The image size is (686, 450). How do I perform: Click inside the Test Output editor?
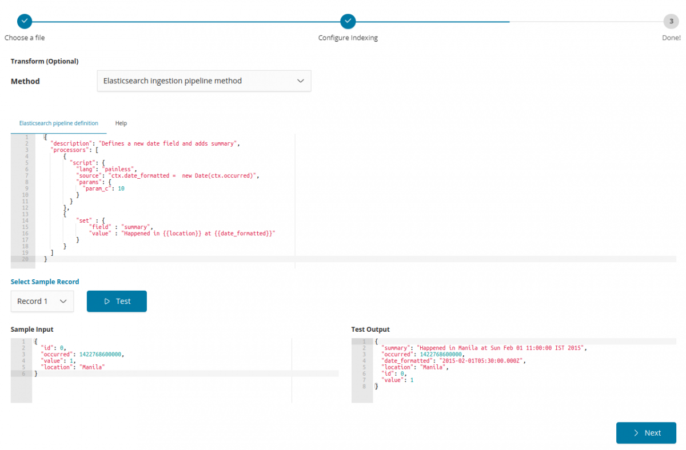point(514,370)
